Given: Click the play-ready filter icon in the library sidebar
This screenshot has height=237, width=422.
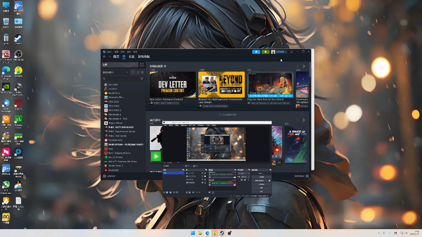Looking at the screenshot, I should point(142,72).
